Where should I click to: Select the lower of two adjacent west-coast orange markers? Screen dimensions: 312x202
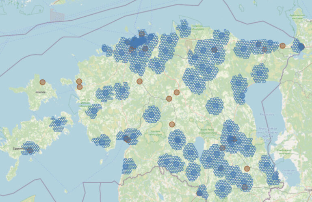[80, 87]
